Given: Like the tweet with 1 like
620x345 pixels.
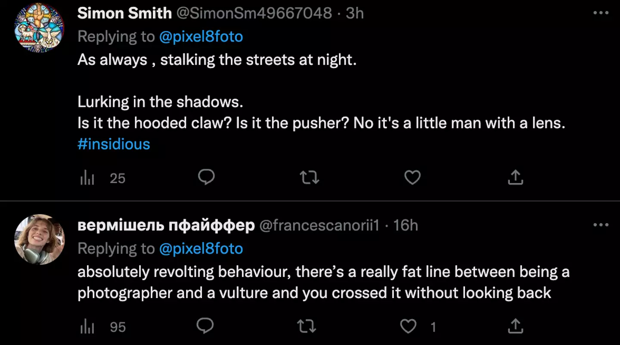Looking at the screenshot, I should (x=409, y=326).
